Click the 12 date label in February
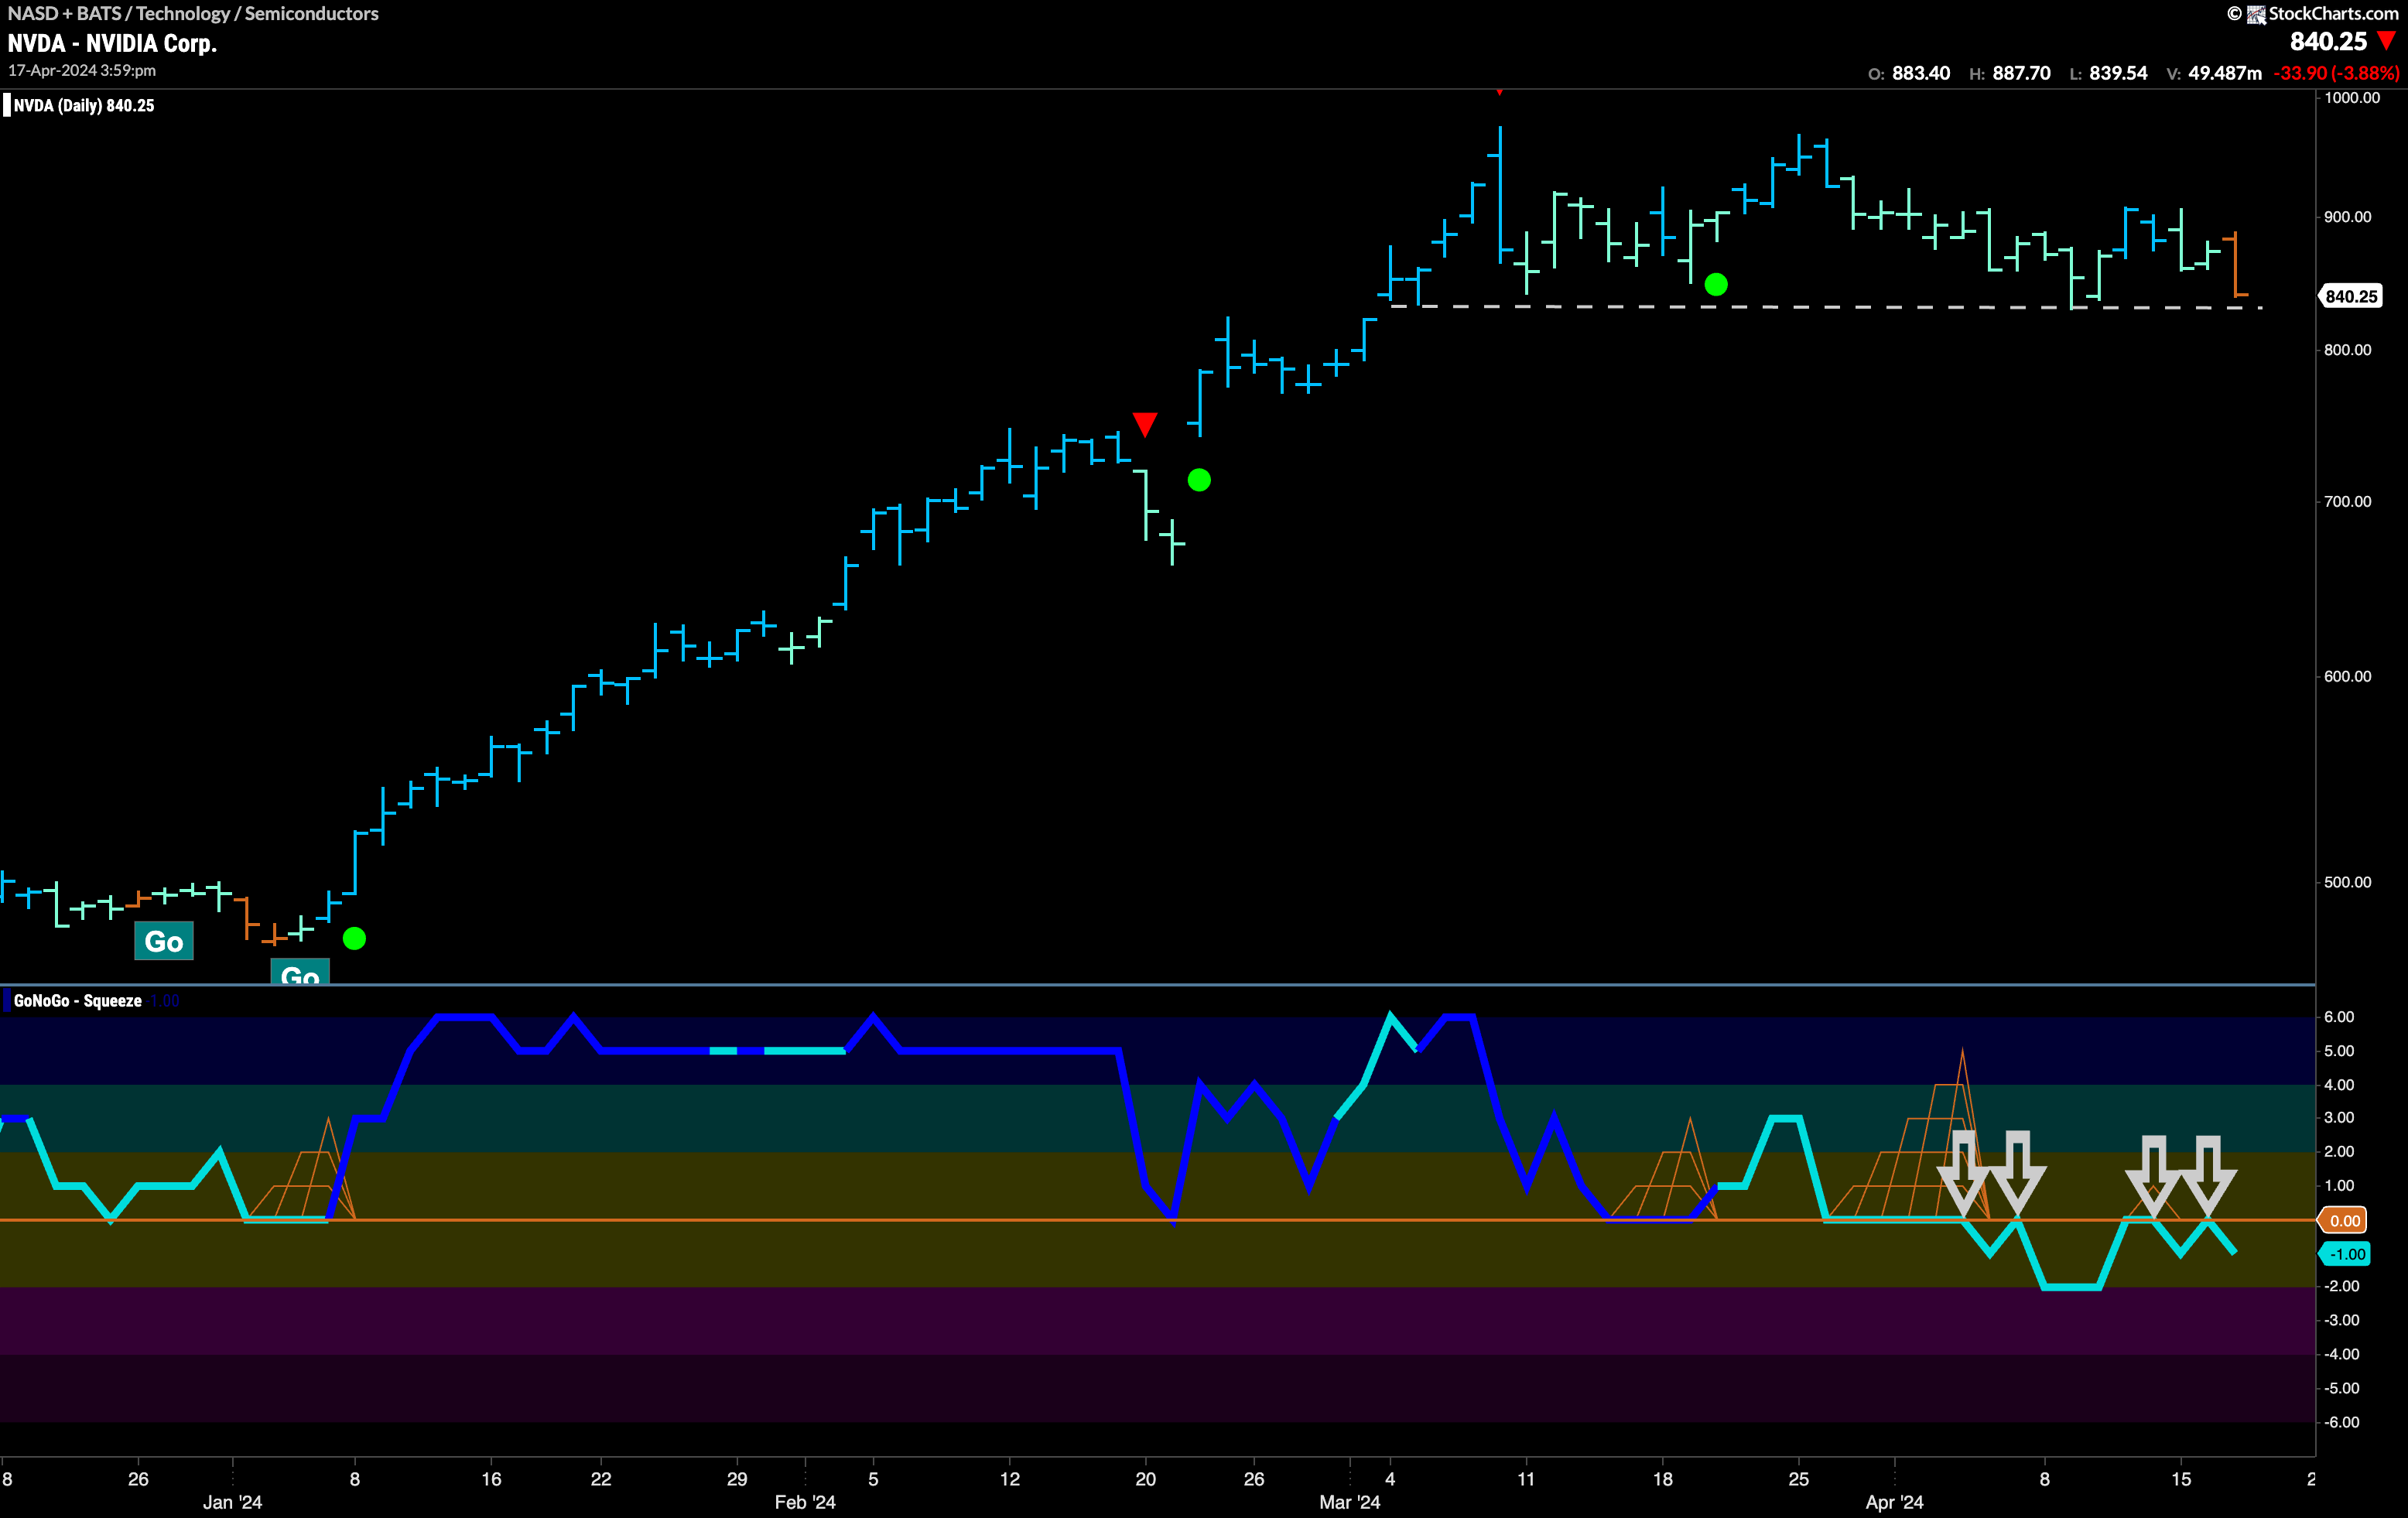2408x1518 pixels. pos(1010,1478)
